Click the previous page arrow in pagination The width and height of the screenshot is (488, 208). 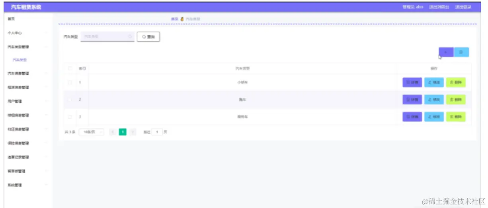pyautogui.click(x=113, y=132)
